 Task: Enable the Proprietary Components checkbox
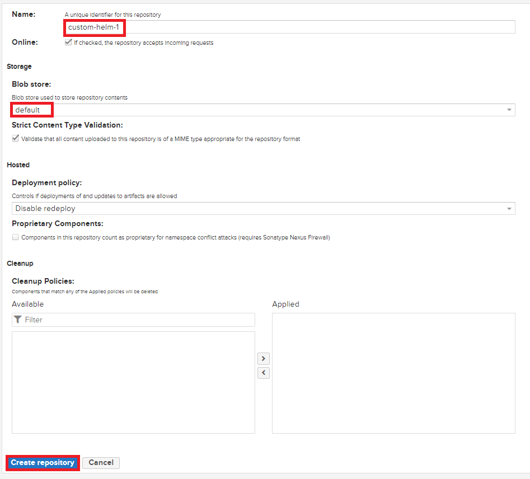[15, 237]
